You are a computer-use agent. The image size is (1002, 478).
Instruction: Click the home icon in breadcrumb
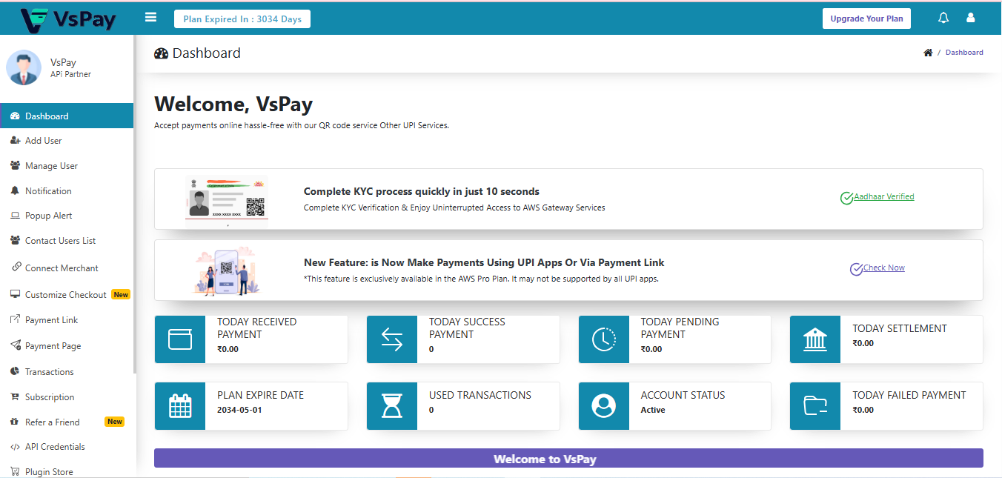point(928,53)
